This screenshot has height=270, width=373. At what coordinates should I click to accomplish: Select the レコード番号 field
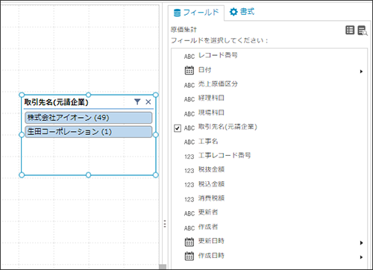pyautogui.click(x=218, y=55)
